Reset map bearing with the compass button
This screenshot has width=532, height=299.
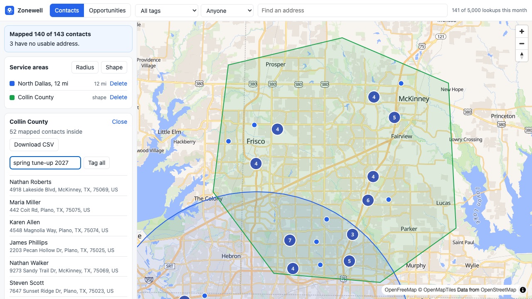pyautogui.click(x=522, y=56)
